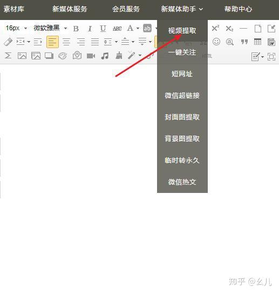Insert video using the camera icon
The height and width of the screenshot is (294, 279).
pos(91,56)
